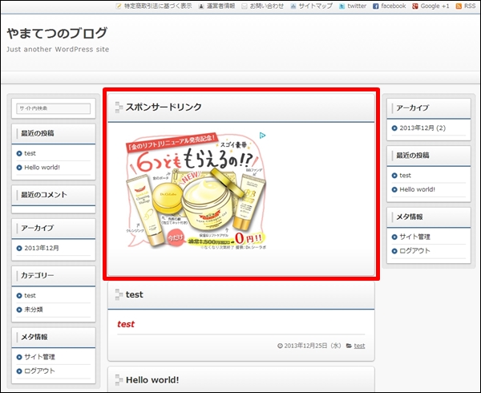The height and width of the screenshot is (393, 481).
Task: Click the twitter icon in top bar
Action: click(342, 6)
